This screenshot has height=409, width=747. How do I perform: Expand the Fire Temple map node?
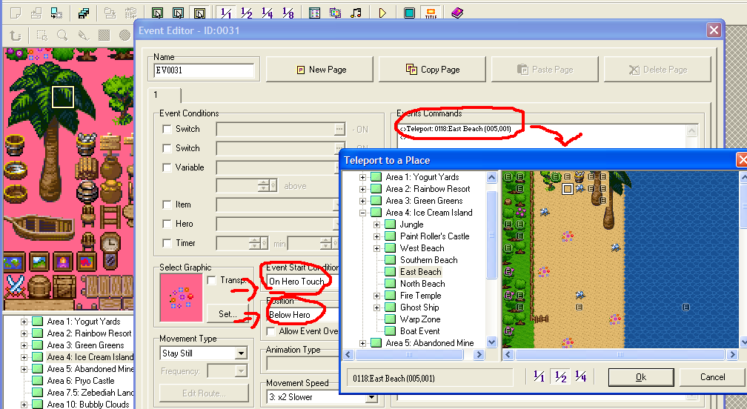point(377,296)
